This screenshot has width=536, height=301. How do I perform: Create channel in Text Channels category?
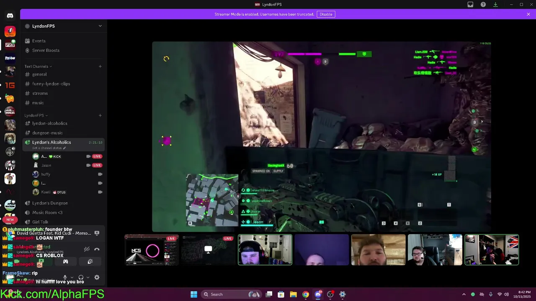(100, 66)
